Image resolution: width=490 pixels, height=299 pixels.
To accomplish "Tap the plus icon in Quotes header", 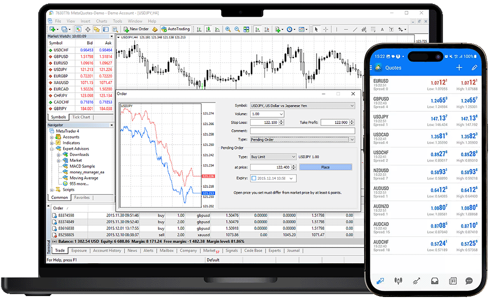I will (x=459, y=68).
